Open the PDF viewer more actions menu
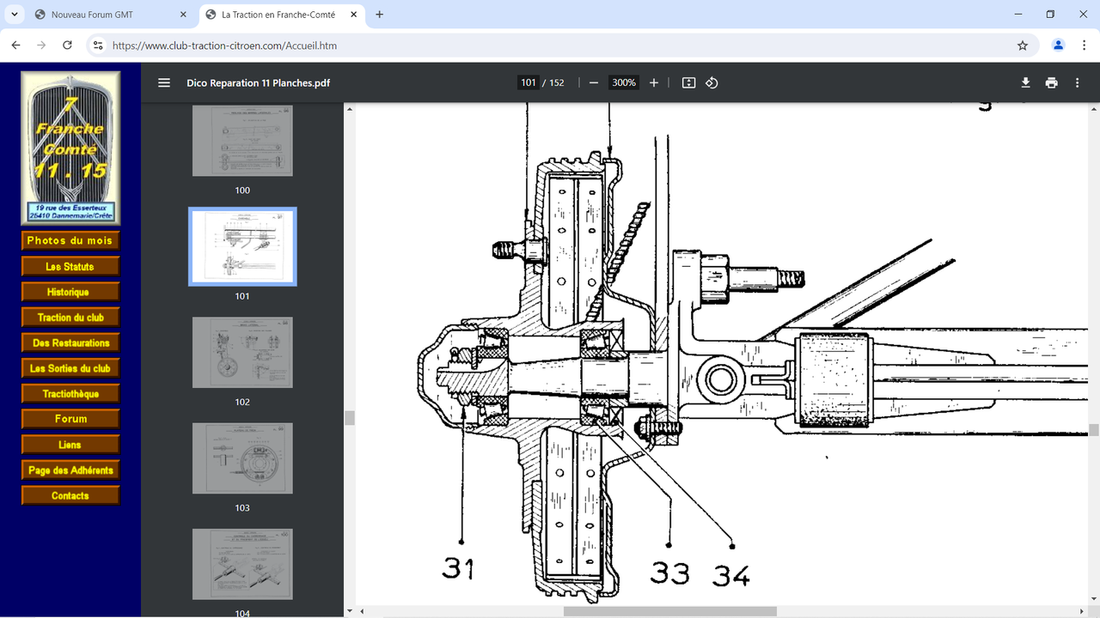 tap(1077, 82)
